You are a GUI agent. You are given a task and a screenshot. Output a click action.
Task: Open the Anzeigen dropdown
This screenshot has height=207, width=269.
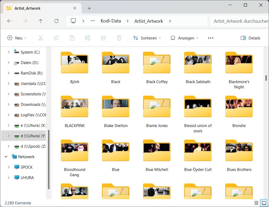pos(185,38)
